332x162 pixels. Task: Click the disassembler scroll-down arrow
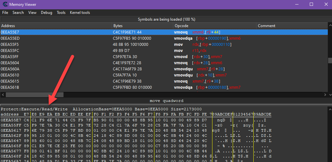330,95
